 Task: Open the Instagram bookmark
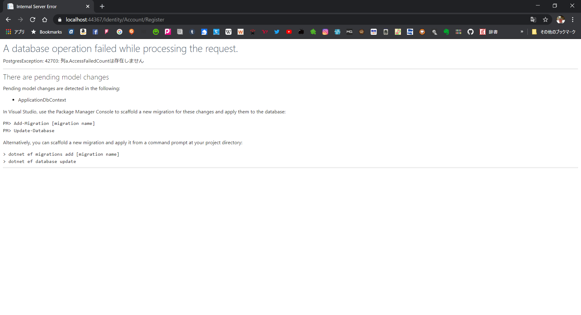click(325, 32)
